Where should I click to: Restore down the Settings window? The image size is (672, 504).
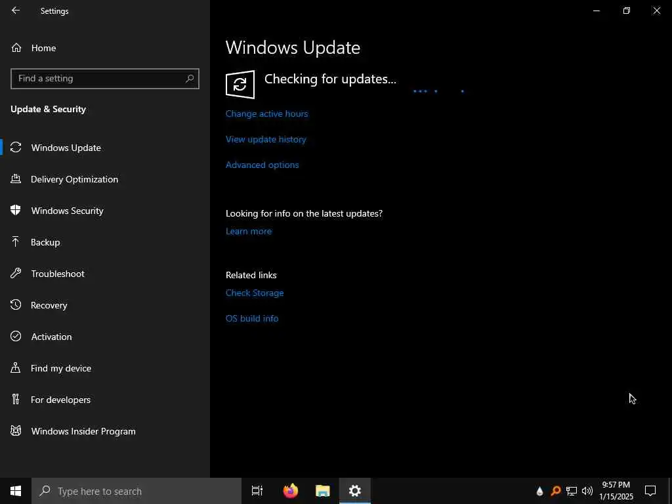pyautogui.click(x=627, y=10)
